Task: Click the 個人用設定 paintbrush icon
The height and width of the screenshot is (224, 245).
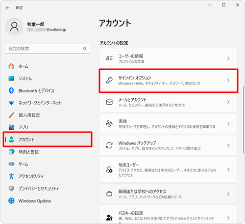Action: click(11, 115)
